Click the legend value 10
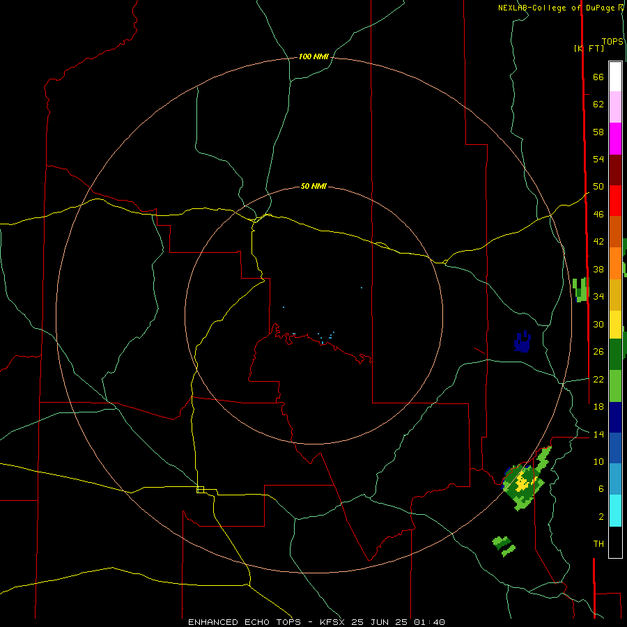Image resolution: width=627 pixels, height=627 pixels. tap(598, 462)
